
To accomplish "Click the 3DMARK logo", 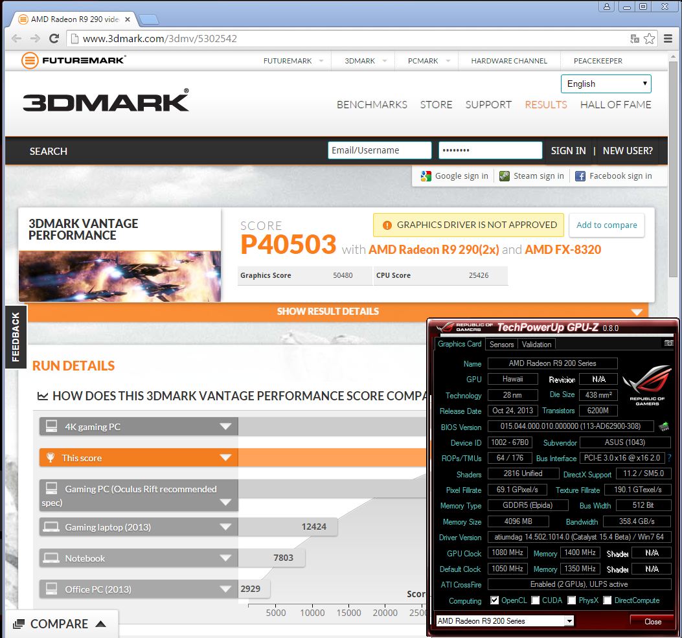I will point(106,100).
